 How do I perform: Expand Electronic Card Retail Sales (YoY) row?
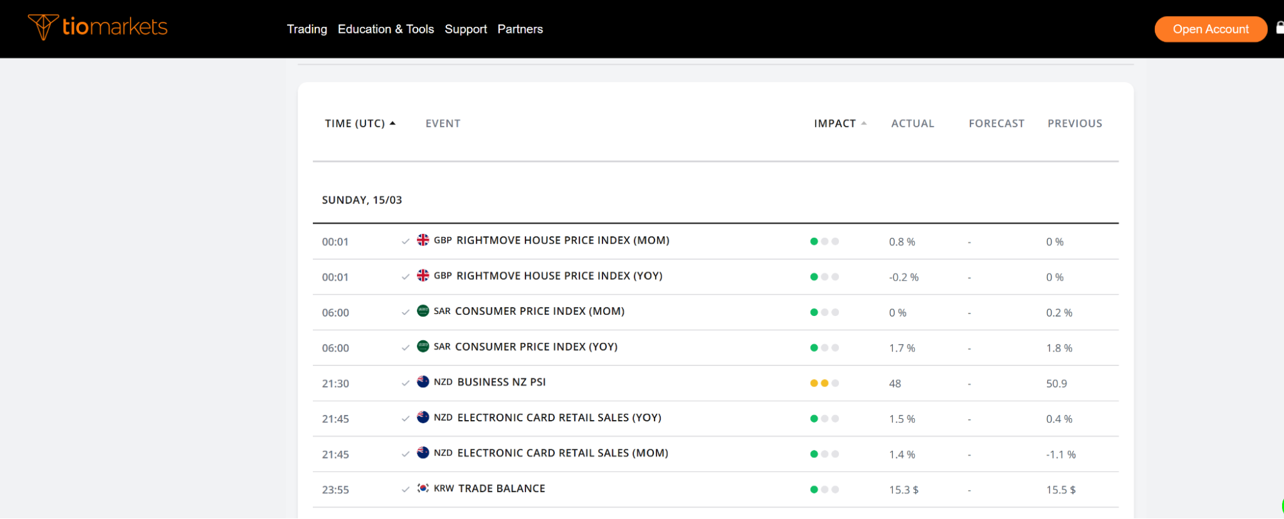[559, 418]
